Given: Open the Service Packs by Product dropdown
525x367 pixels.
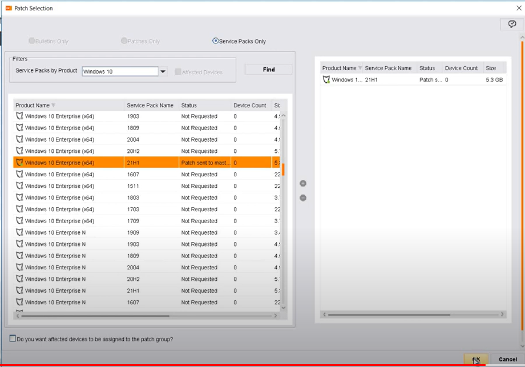Looking at the screenshot, I should tap(163, 72).
